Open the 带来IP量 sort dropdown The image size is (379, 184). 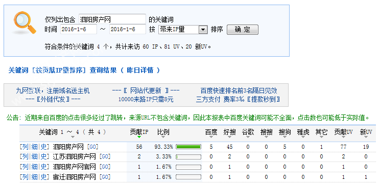(183, 30)
